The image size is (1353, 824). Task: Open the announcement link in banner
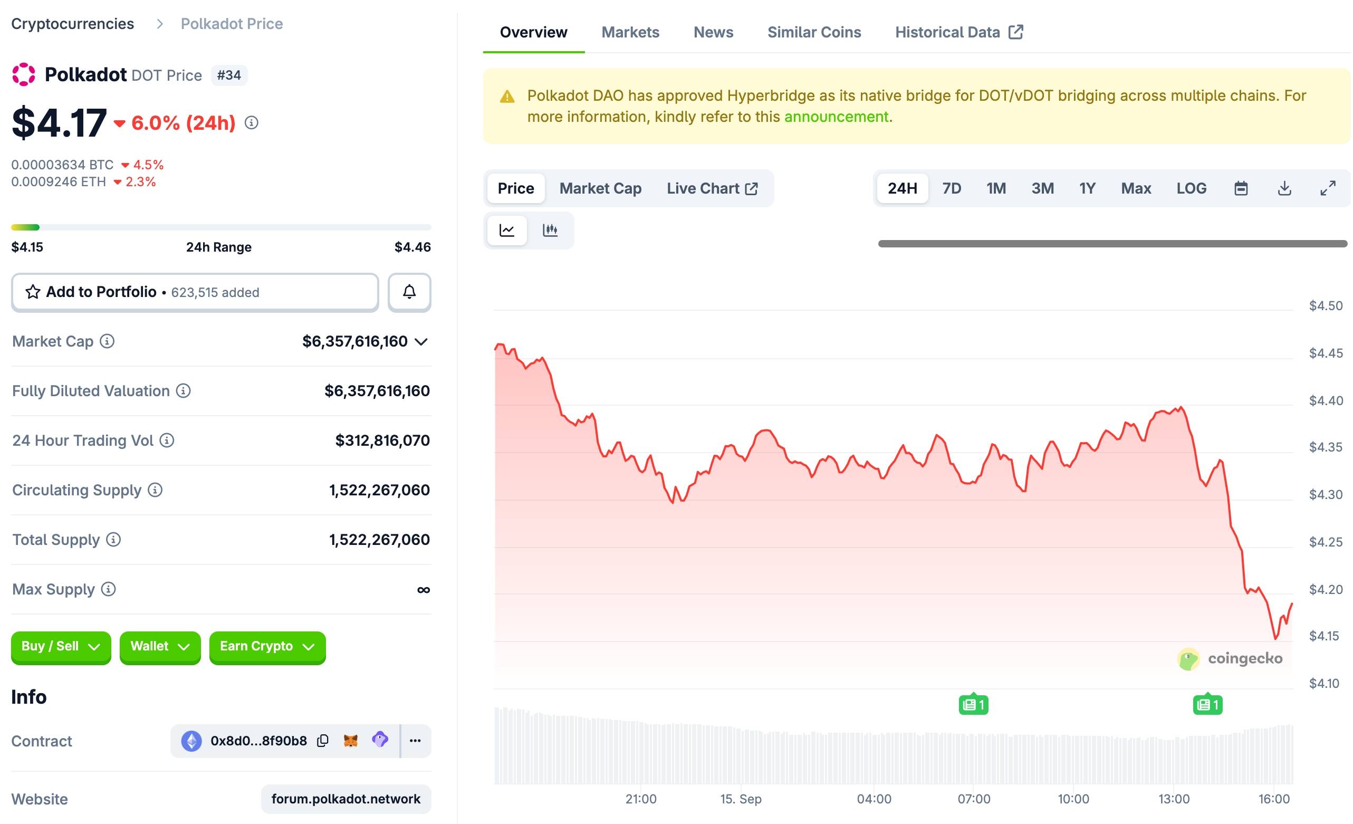836,117
